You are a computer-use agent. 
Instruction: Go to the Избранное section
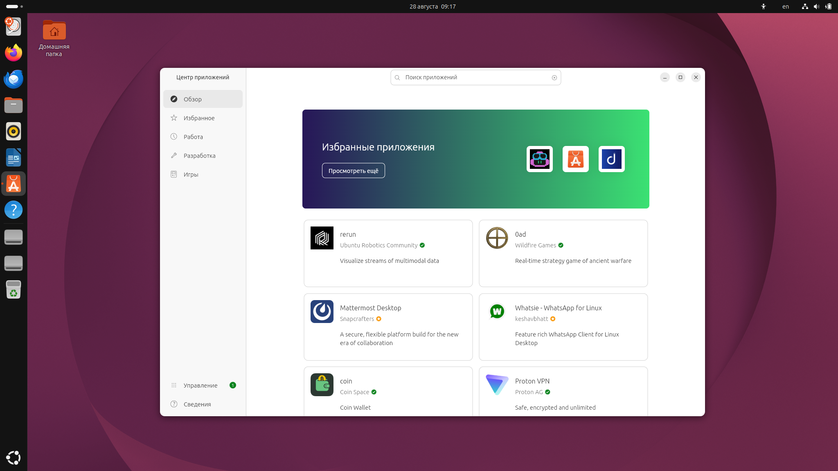click(x=203, y=118)
